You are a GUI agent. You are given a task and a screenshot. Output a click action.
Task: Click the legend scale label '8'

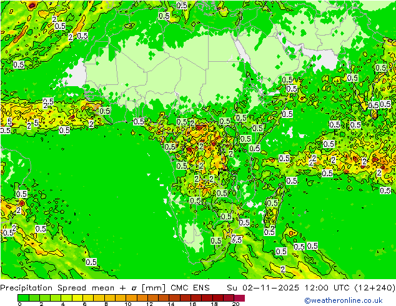[x=106, y=304]
